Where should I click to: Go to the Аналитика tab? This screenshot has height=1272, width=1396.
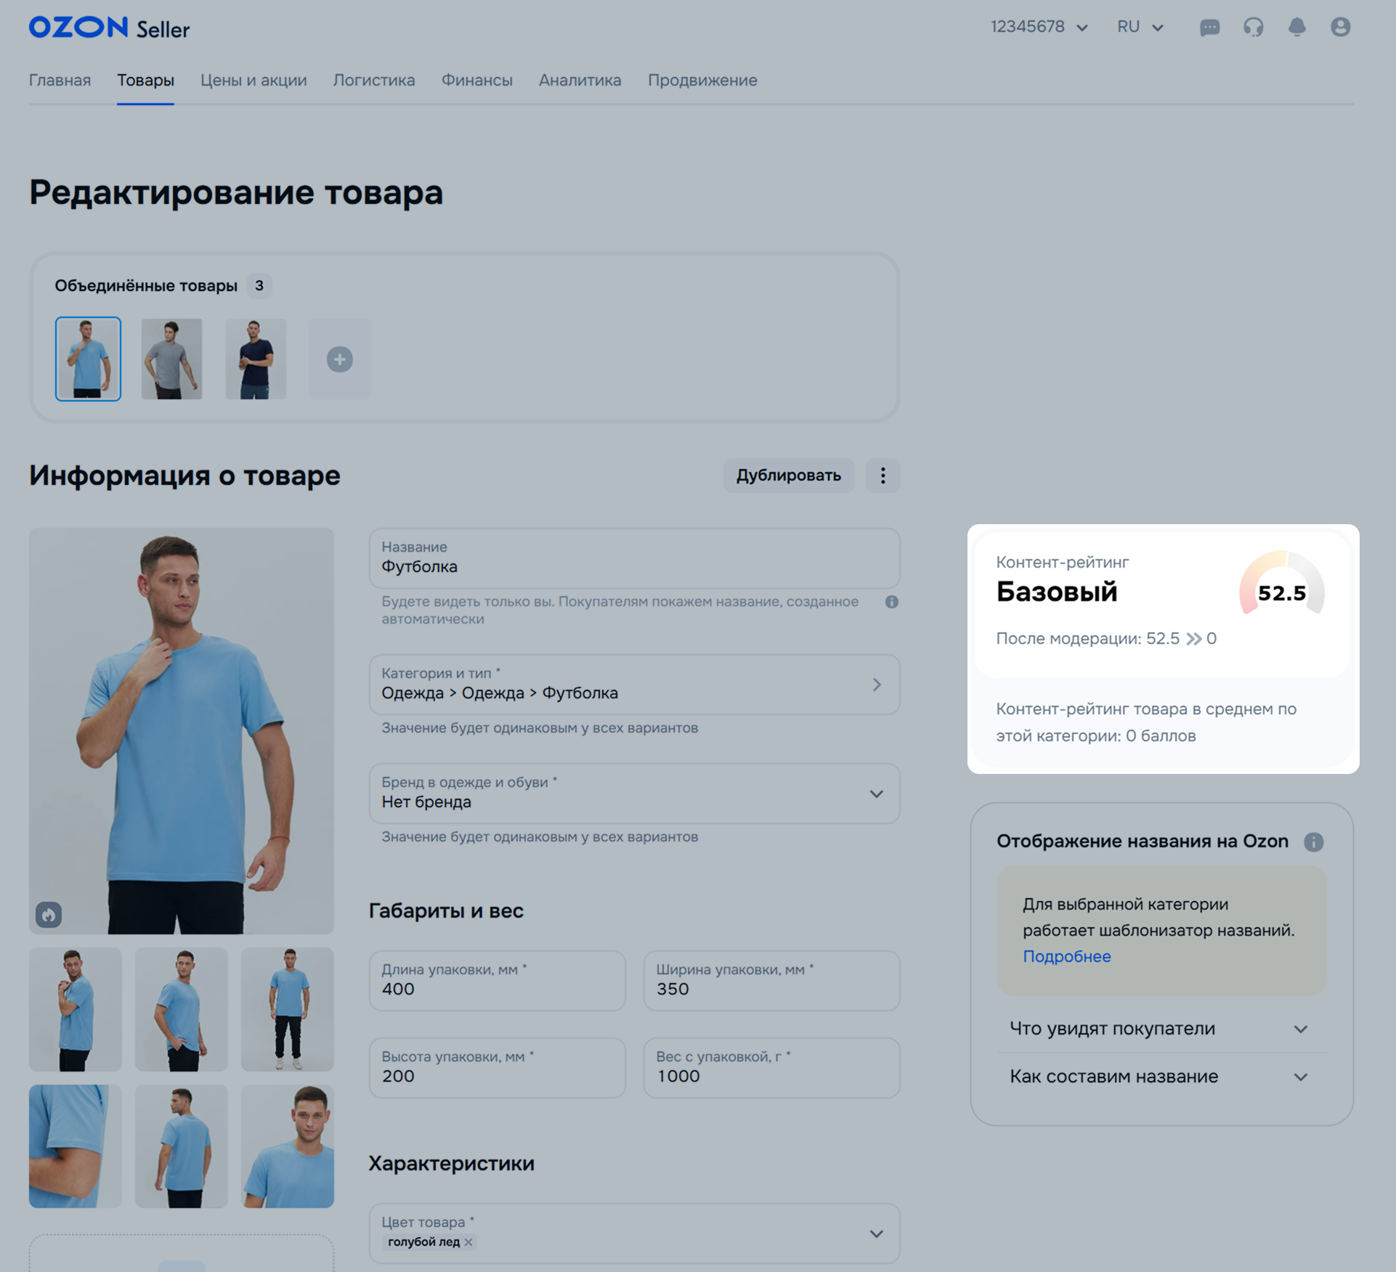coord(580,81)
